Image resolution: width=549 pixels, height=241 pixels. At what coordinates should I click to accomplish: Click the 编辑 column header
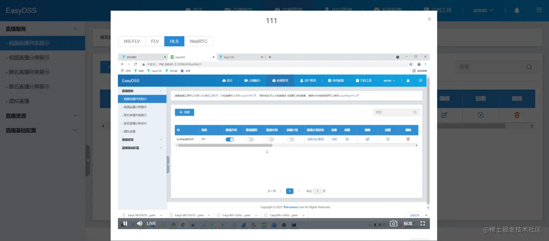445,99
